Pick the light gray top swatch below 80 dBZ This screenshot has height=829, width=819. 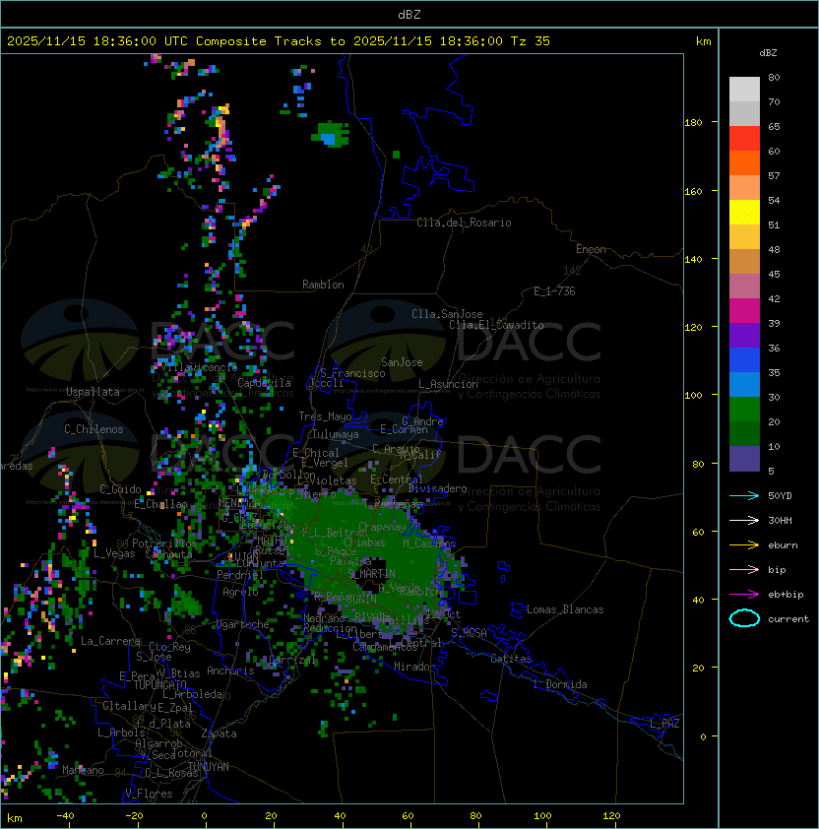(744, 90)
